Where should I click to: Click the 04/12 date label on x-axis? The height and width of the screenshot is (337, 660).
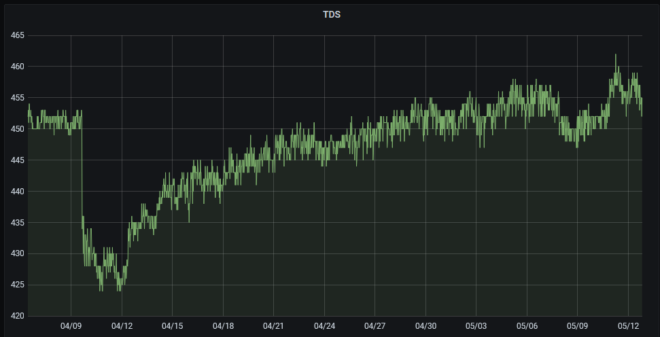click(122, 325)
